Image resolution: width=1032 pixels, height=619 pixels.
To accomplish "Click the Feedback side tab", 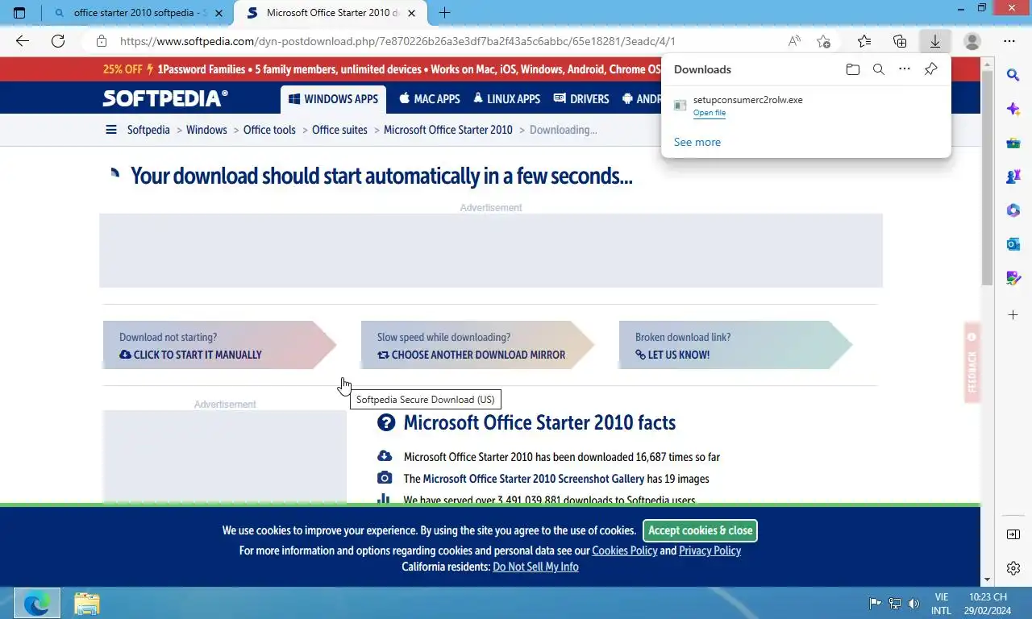I will (x=972, y=363).
